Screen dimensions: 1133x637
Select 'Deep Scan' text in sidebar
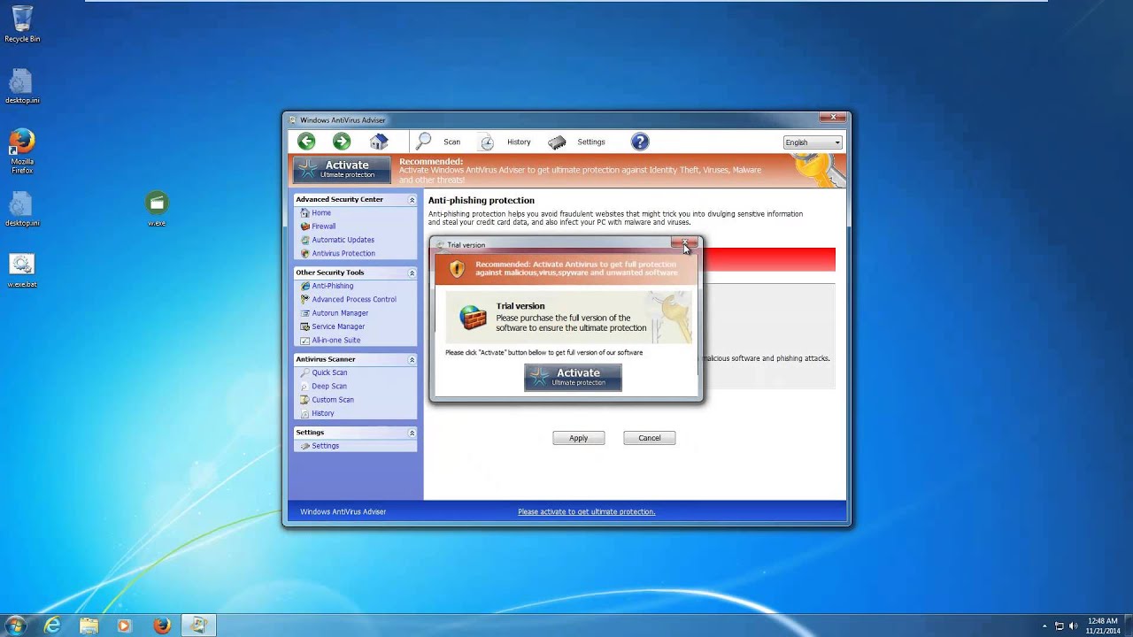329,386
